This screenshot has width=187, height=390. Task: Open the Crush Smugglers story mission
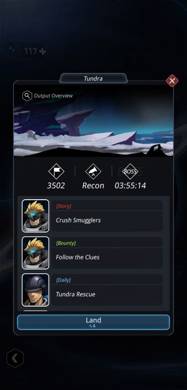[107, 216]
